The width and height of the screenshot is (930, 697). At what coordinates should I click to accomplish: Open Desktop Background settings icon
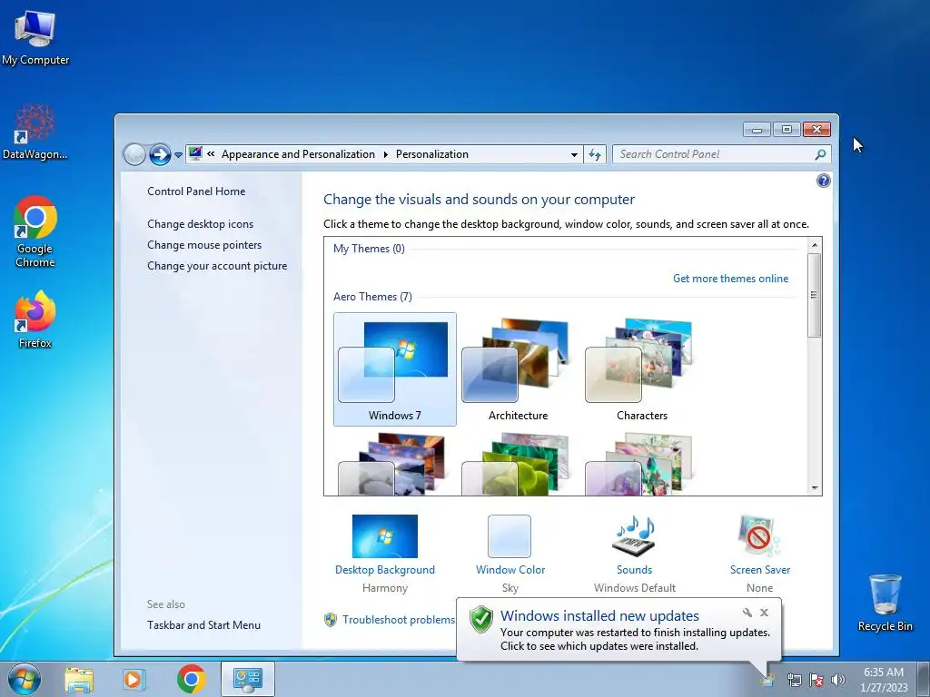tap(385, 536)
